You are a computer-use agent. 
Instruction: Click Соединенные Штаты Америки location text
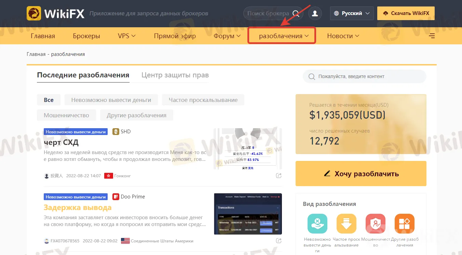[x=162, y=241]
